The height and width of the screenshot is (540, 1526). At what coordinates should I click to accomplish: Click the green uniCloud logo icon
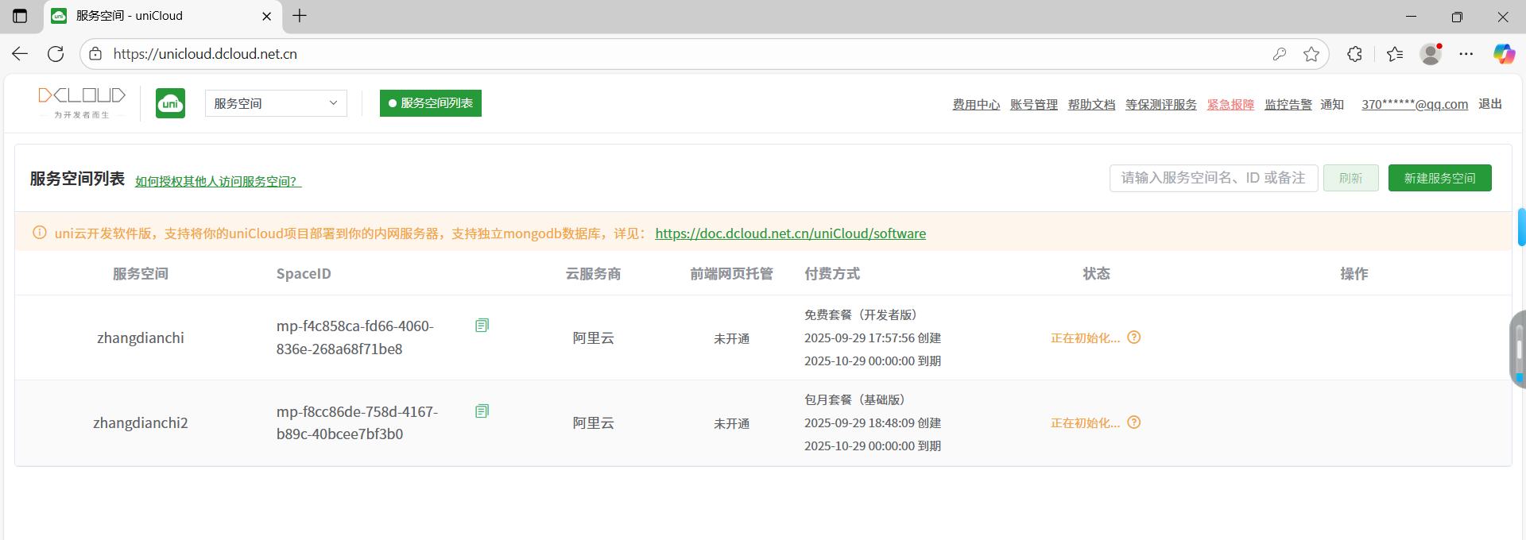(170, 103)
